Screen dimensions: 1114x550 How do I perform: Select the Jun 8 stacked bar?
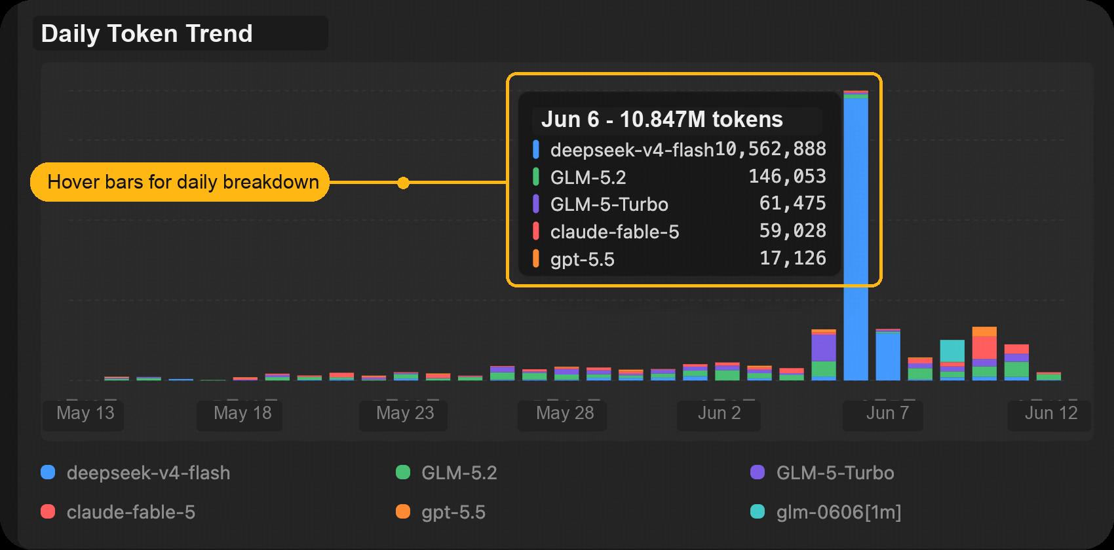920,369
